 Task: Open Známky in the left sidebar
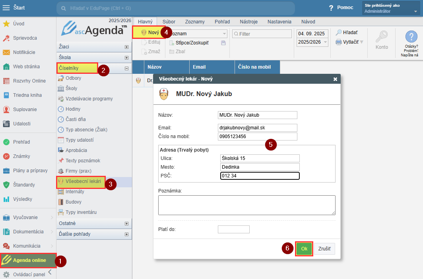point(21,156)
